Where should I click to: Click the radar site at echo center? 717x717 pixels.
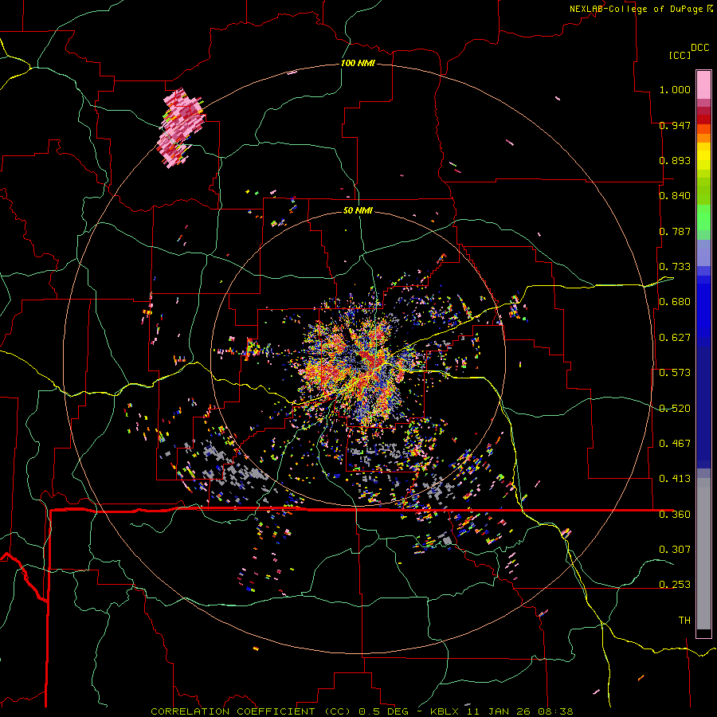[358, 360]
